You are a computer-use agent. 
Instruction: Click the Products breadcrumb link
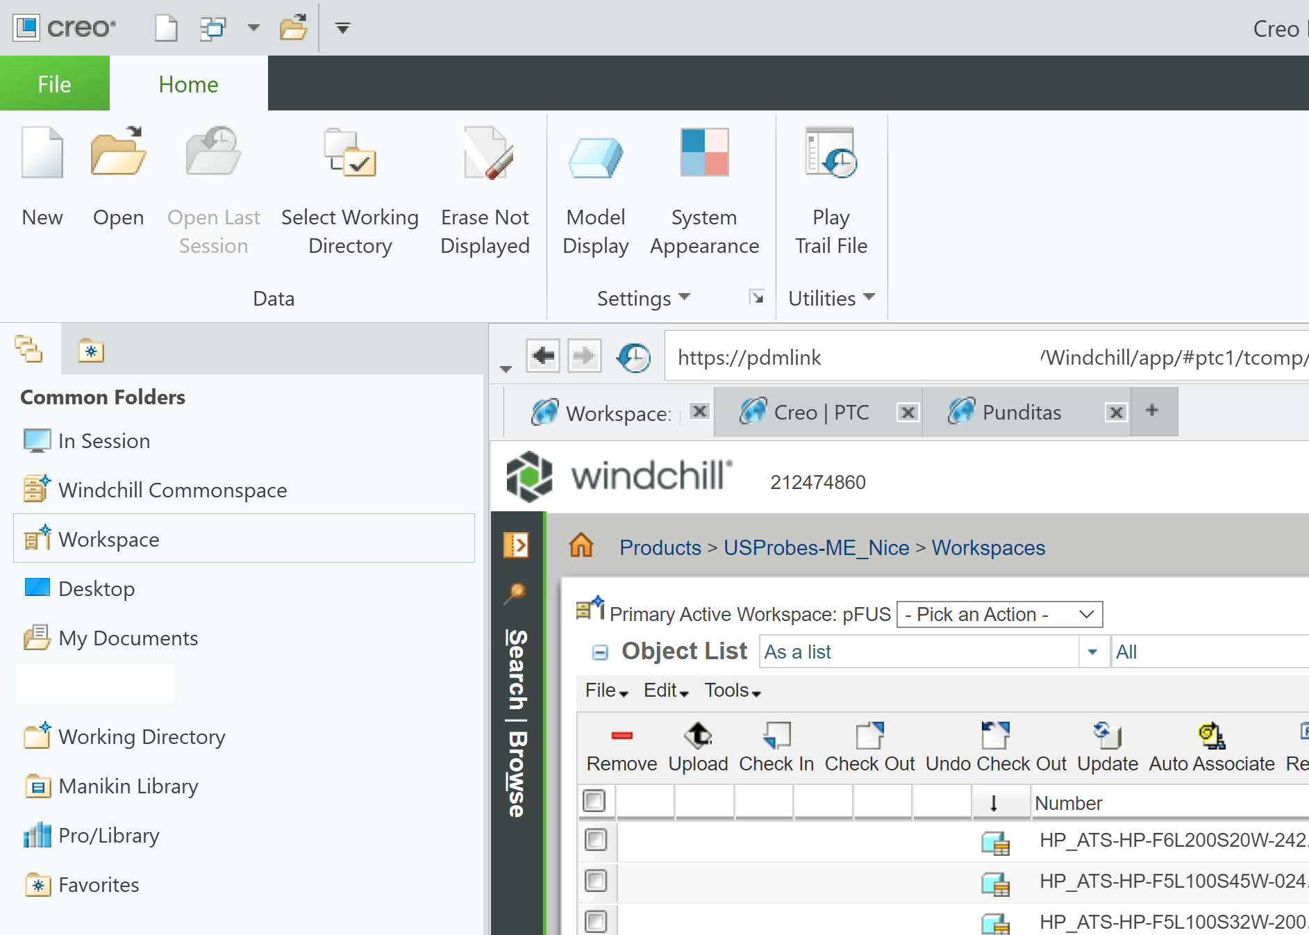click(659, 547)
